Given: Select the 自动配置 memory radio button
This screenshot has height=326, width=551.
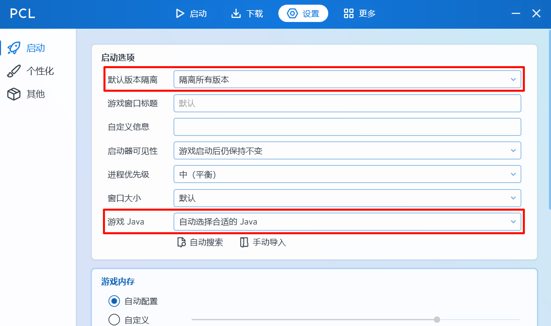Looking at the screenshot, I should tap(114, 301).
